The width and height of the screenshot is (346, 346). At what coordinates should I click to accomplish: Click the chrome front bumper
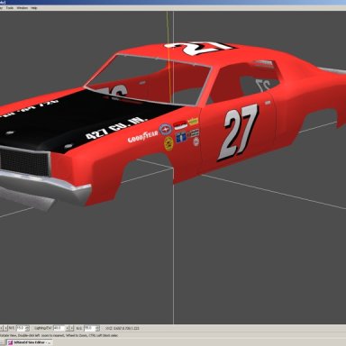click(x=45, y=187)
